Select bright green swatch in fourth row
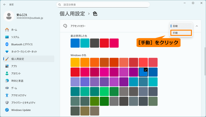206x117 pixels. pos(104,91)
